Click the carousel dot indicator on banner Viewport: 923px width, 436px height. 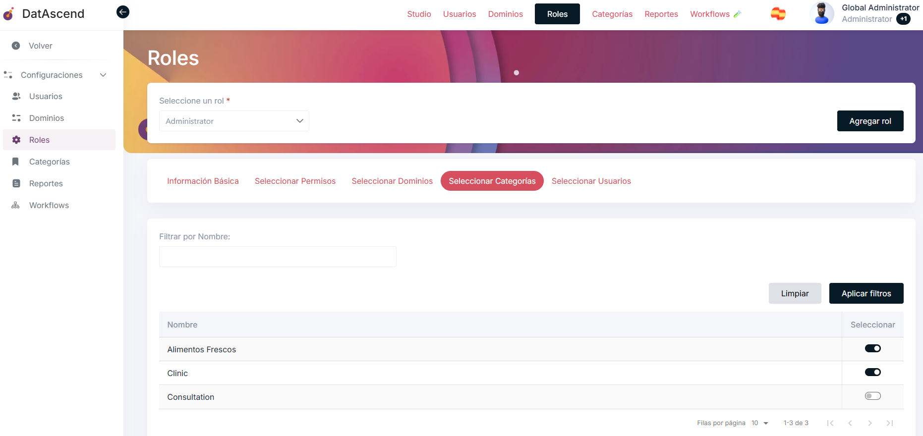pos(517,73)
